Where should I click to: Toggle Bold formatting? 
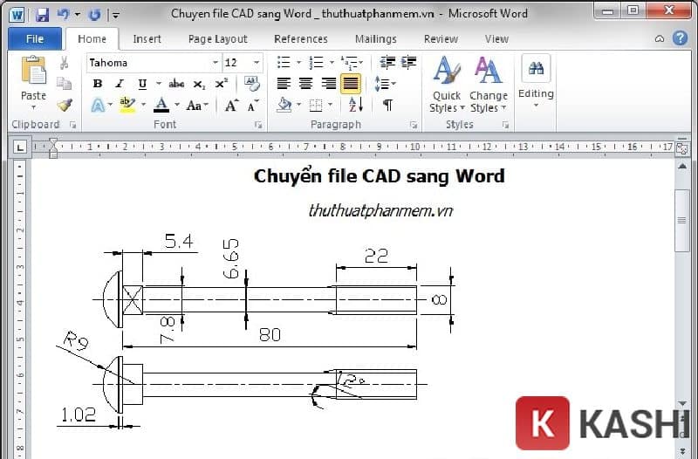pyautogui.click(x=98, y=84)
